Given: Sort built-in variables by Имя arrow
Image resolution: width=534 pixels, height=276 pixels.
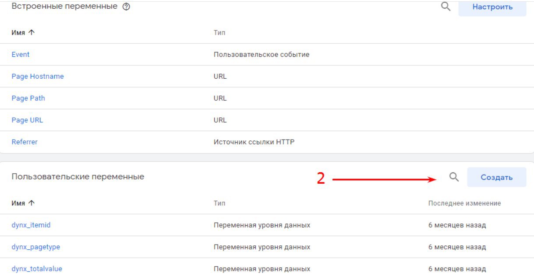Looking at the screenshot, I should [x=31, y=33].
